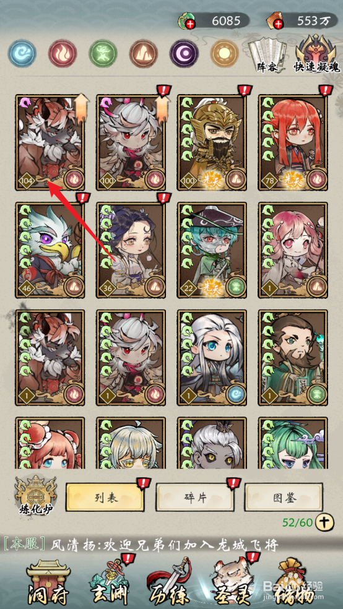343x609 pixels.
Task: Expand card slots with plus button
Action: pyautogui.click(x=325, y=522)
